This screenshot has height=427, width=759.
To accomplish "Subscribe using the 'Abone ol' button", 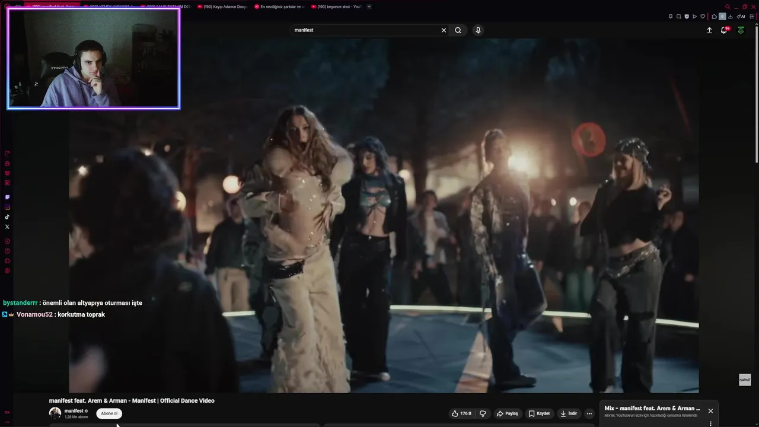I will click(109, 413).
